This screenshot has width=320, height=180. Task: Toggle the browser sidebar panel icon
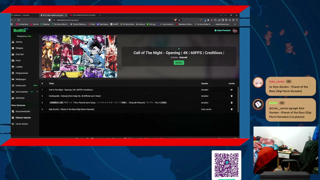coord(222,20)
